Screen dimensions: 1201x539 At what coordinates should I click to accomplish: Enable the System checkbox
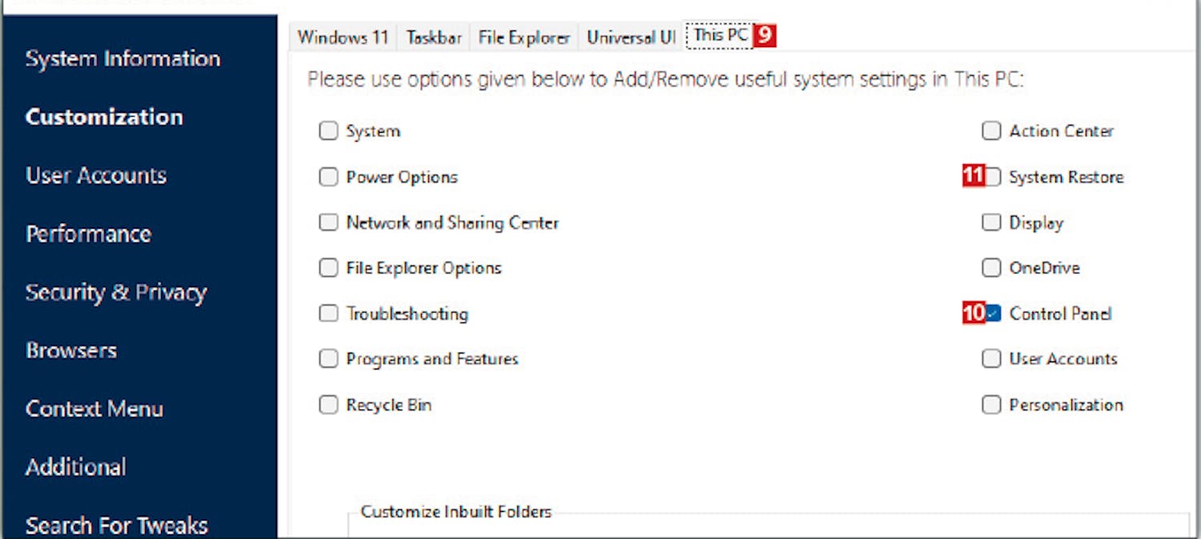pyautogui.click(x=328, y=131)
